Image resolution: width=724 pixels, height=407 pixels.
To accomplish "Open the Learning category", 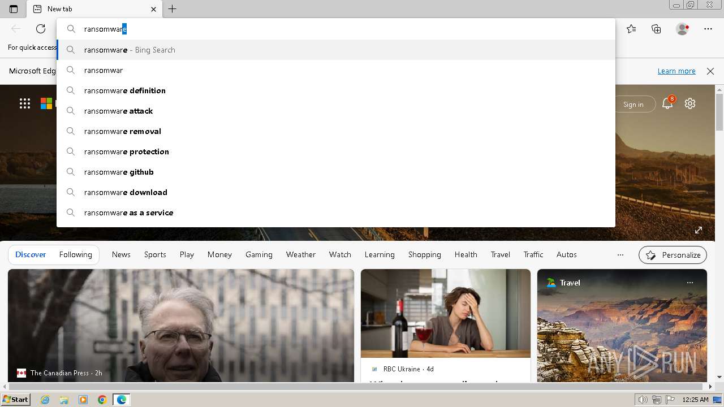I will click(380, 254).
